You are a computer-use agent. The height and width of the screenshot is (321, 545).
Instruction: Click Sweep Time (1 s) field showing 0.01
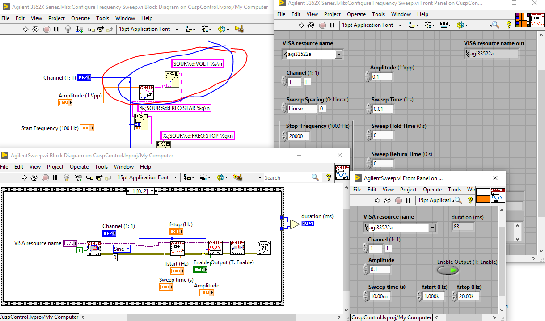tap(383, 109)
